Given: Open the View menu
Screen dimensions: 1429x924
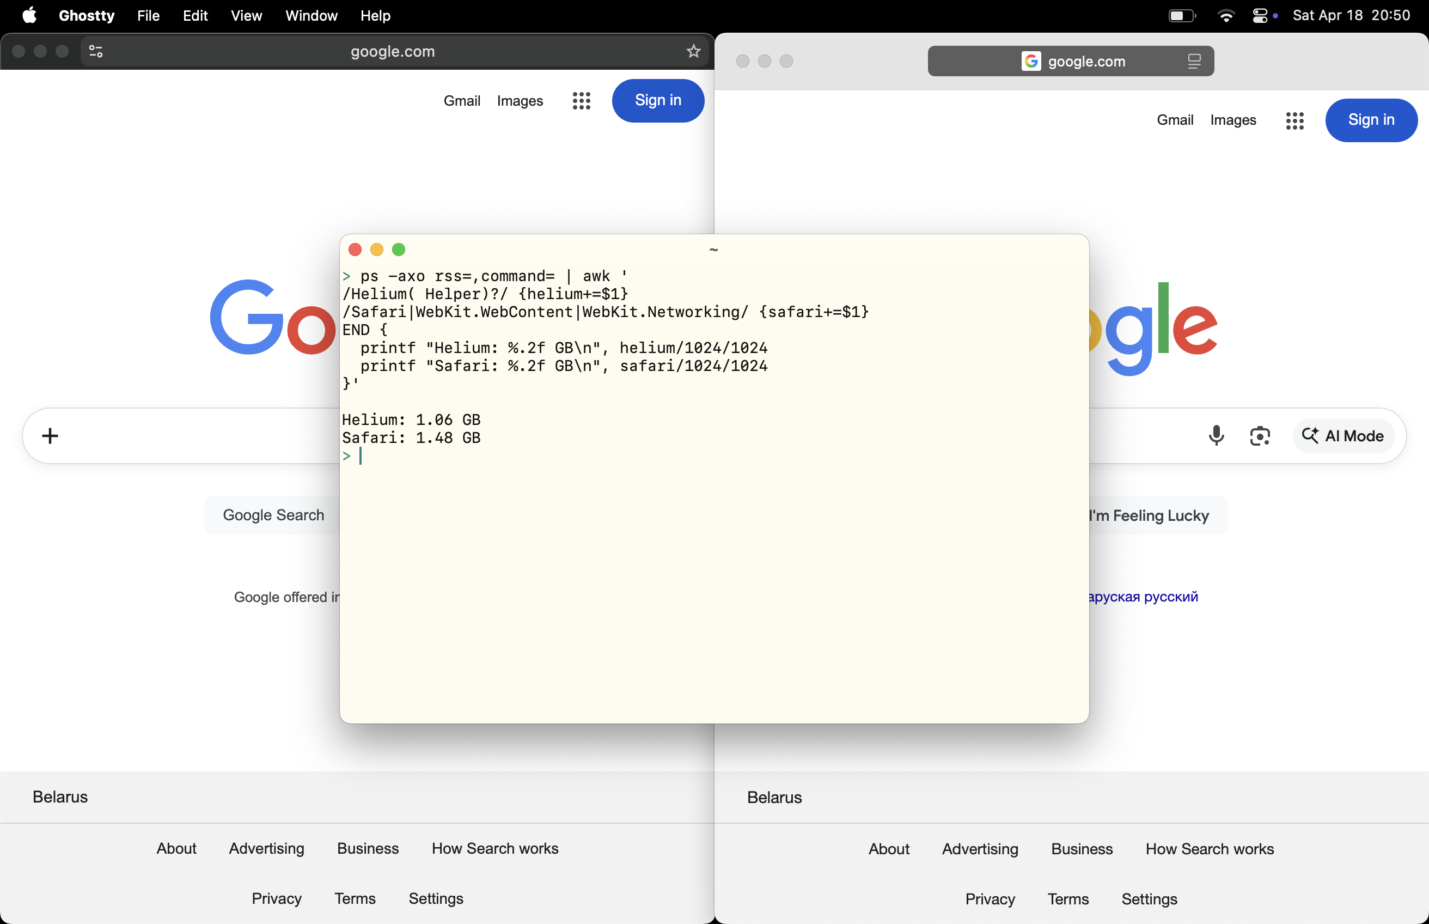Looking at the screenshot, I should [247, 16].
